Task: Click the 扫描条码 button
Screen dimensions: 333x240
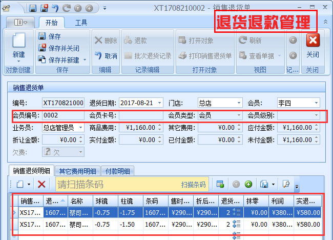Action: tap(193, 185)
